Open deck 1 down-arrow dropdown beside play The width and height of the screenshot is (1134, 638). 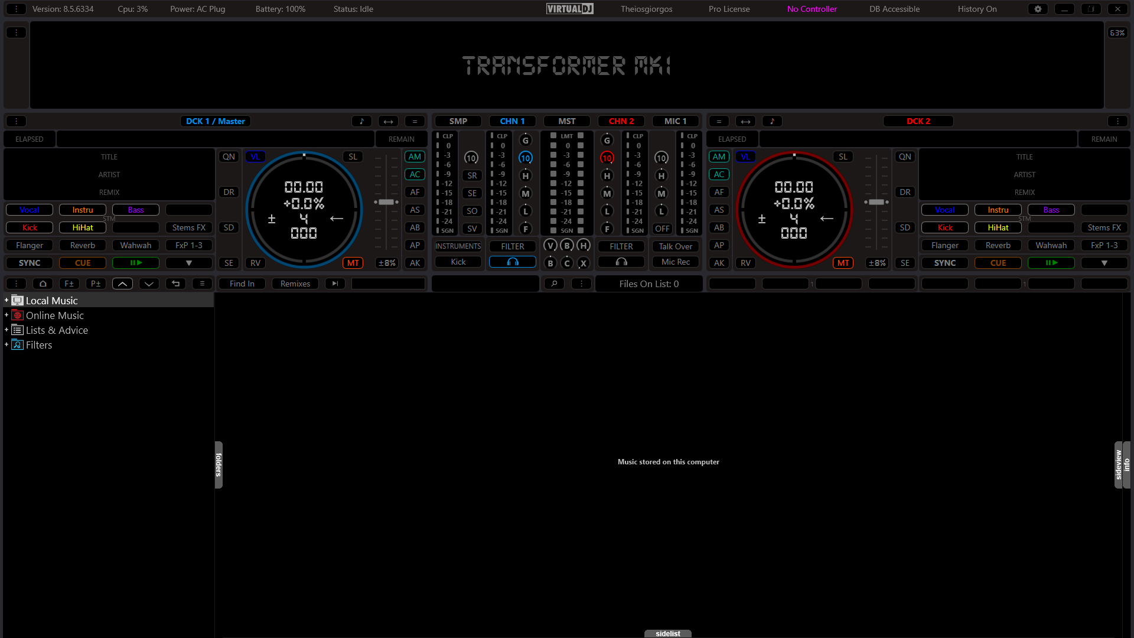point(189,263)
